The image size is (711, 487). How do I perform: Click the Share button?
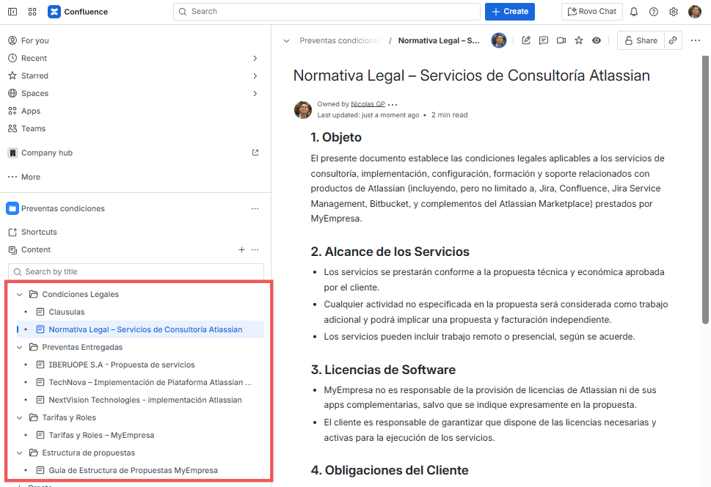(641, 40)
